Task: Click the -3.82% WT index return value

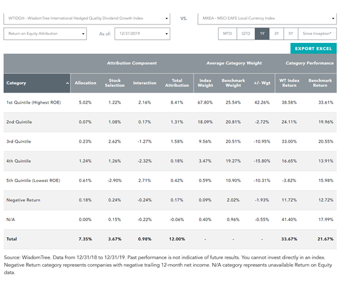Action: [289, 181]
